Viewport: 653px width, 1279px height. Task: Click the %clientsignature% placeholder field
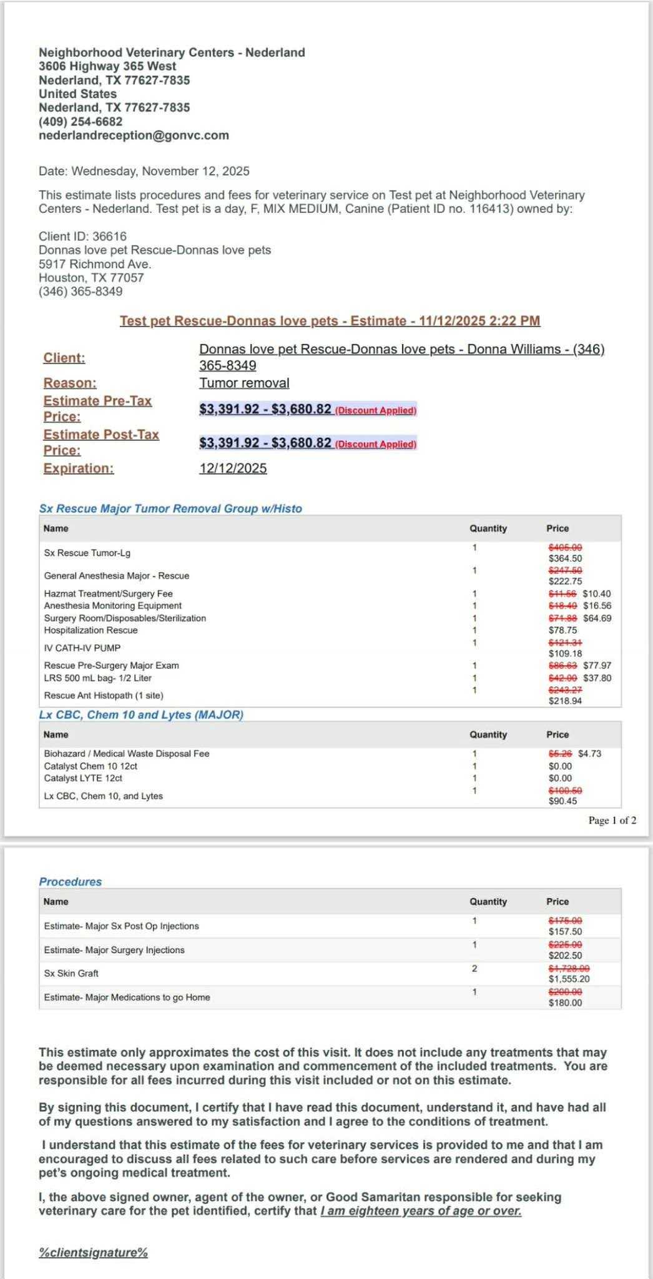click(x=93, y=1253)
